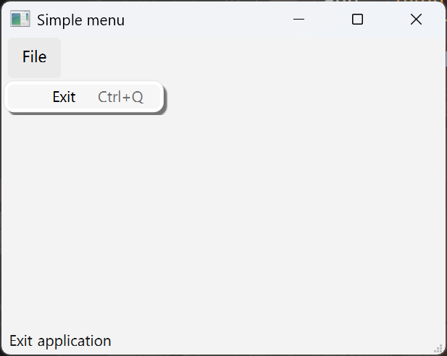Click the "Simple menu" window title text
Image resolution: width=447 pixels, height=356 pixels.
click(x=80, y=20)
